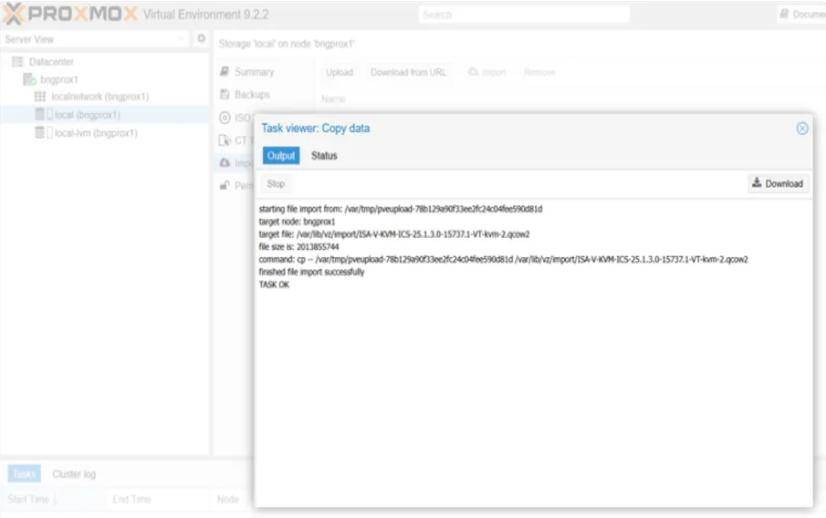Click the Upload button

click(x=340, y=72)
